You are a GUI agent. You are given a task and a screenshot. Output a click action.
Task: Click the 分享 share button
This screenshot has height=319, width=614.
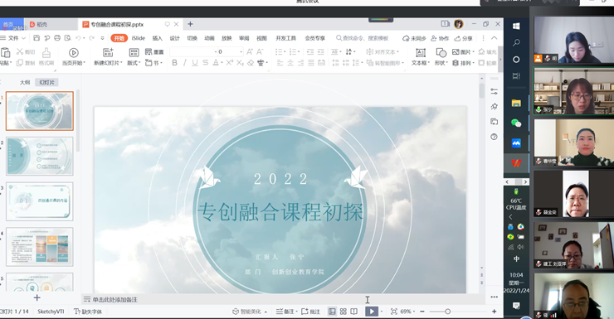(x=463, y=38)
